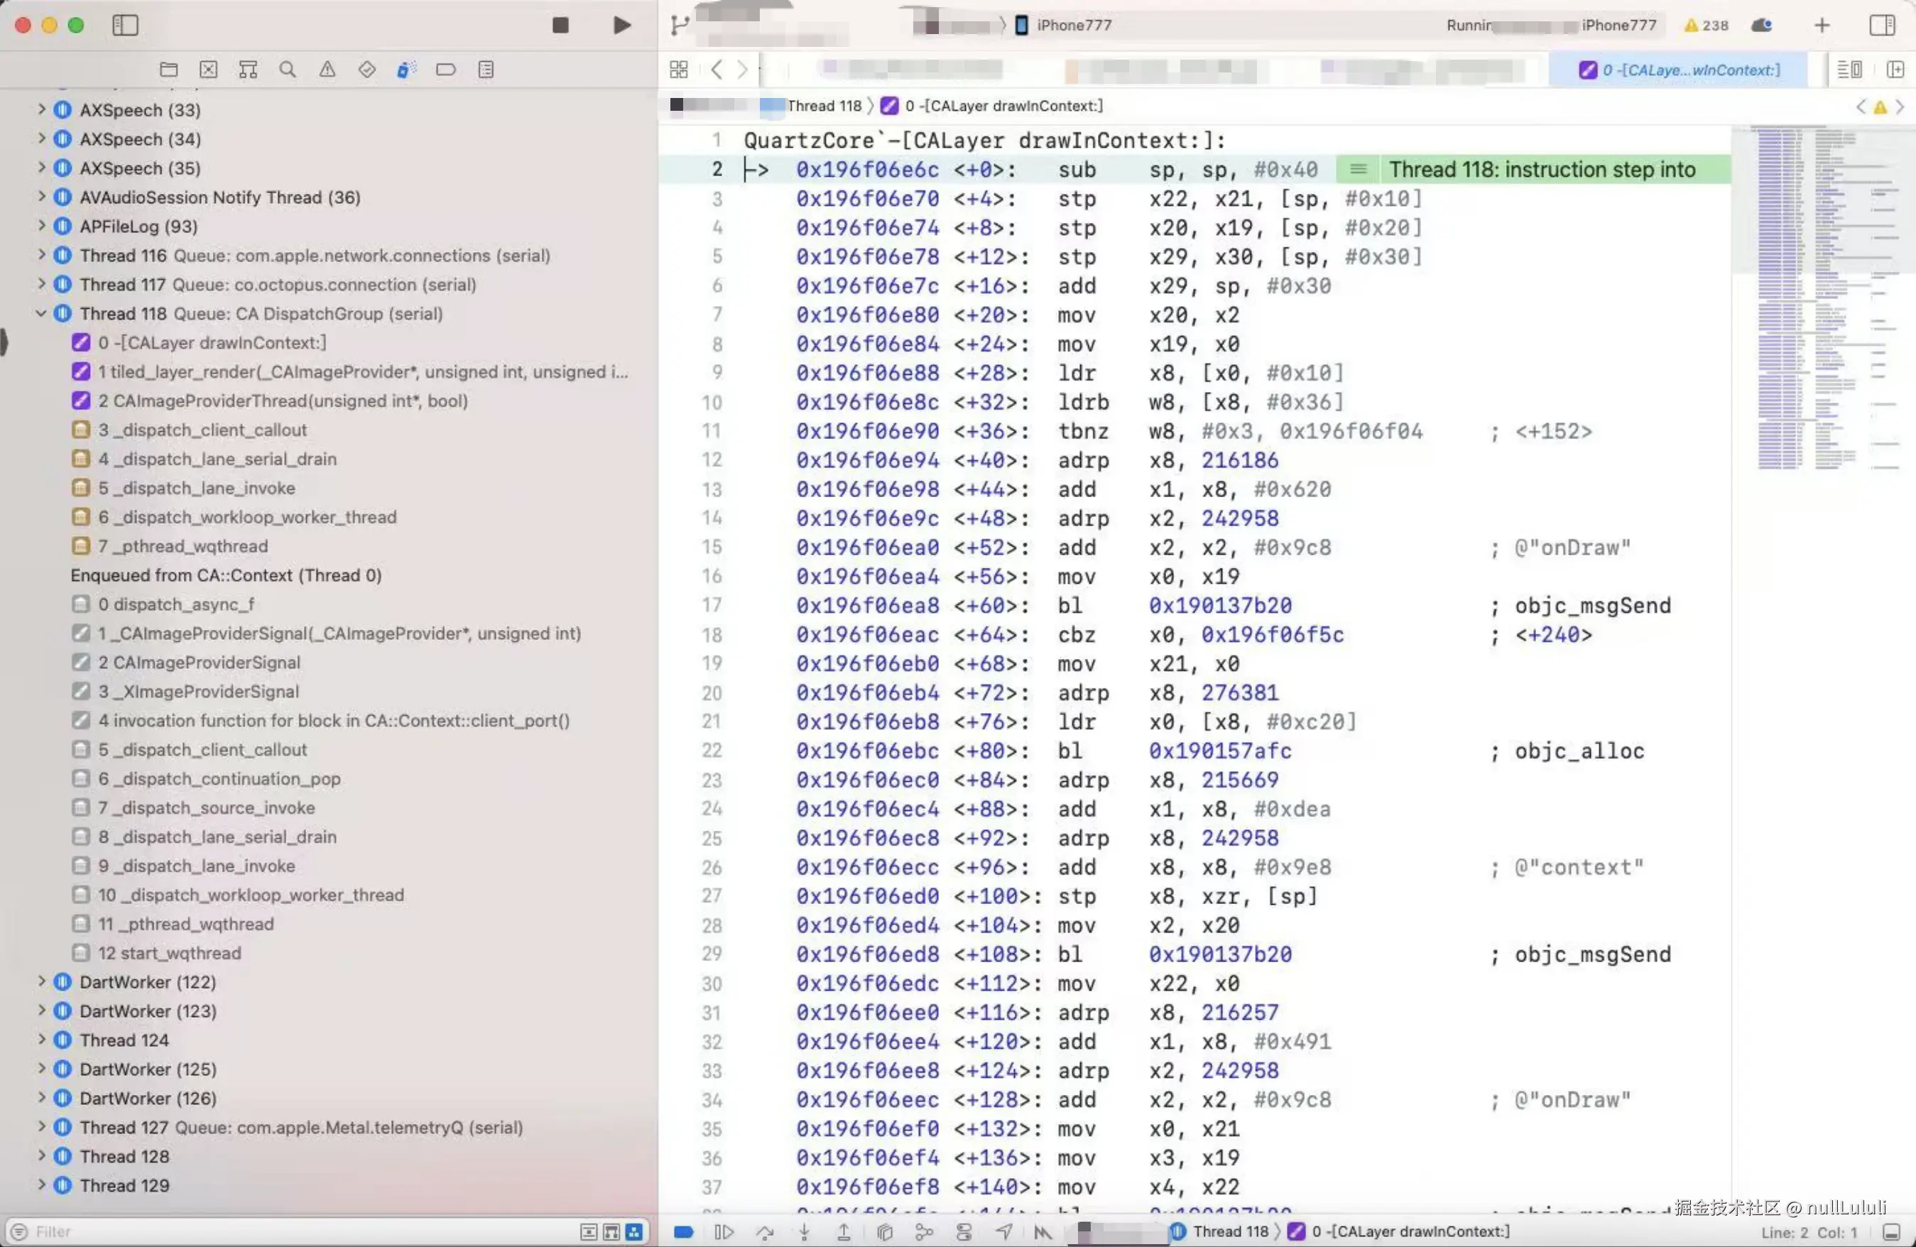Image resolution: width=1916 pixels, height=1247 pixels.
Task: Collapse the Thread 118 disclosure arrow
Action: 41,313
